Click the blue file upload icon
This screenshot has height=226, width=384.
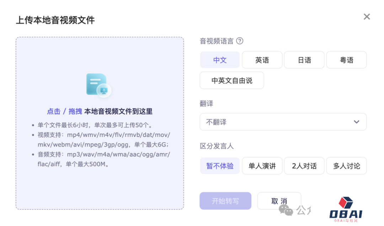click(x=98, y=86)
